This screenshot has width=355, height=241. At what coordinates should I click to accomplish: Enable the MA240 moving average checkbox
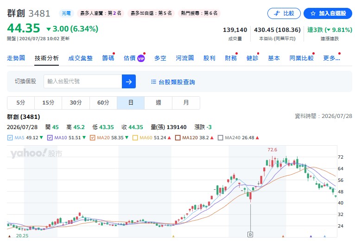click(220, 138)
